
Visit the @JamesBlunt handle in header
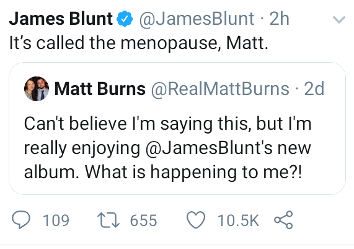[x=197, y=19]
